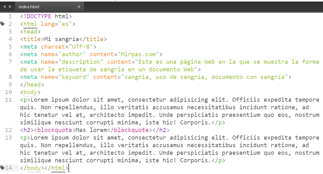Click 'Lorem' at start of line 13 paragraph
323x174 pixels.
tap(39, 138)
